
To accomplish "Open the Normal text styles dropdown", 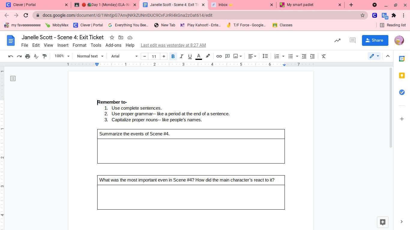I will (x=90, y=56).
